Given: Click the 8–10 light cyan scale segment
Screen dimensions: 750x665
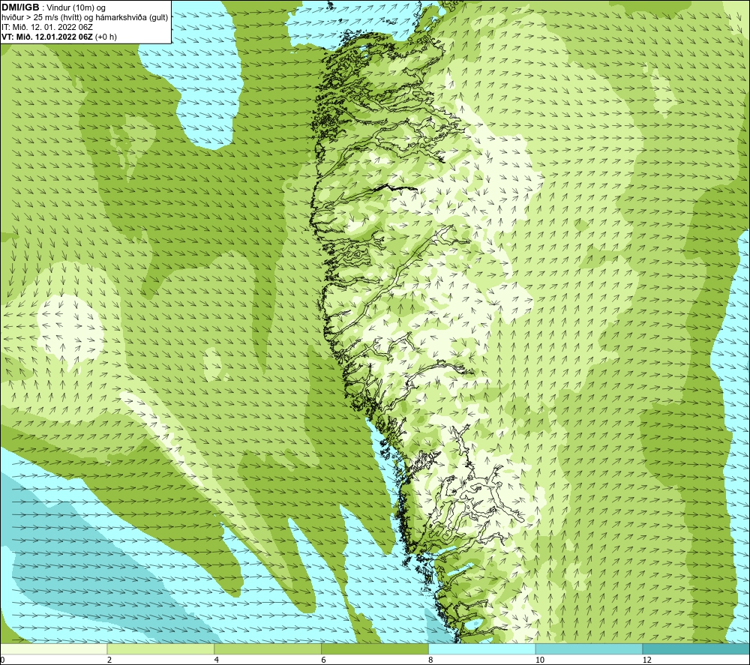Looking at the screenshot, I should (482, 649).
